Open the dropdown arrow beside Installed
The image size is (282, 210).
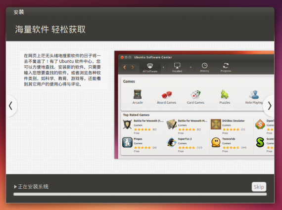pyautogui.click(x=190, y=67)
